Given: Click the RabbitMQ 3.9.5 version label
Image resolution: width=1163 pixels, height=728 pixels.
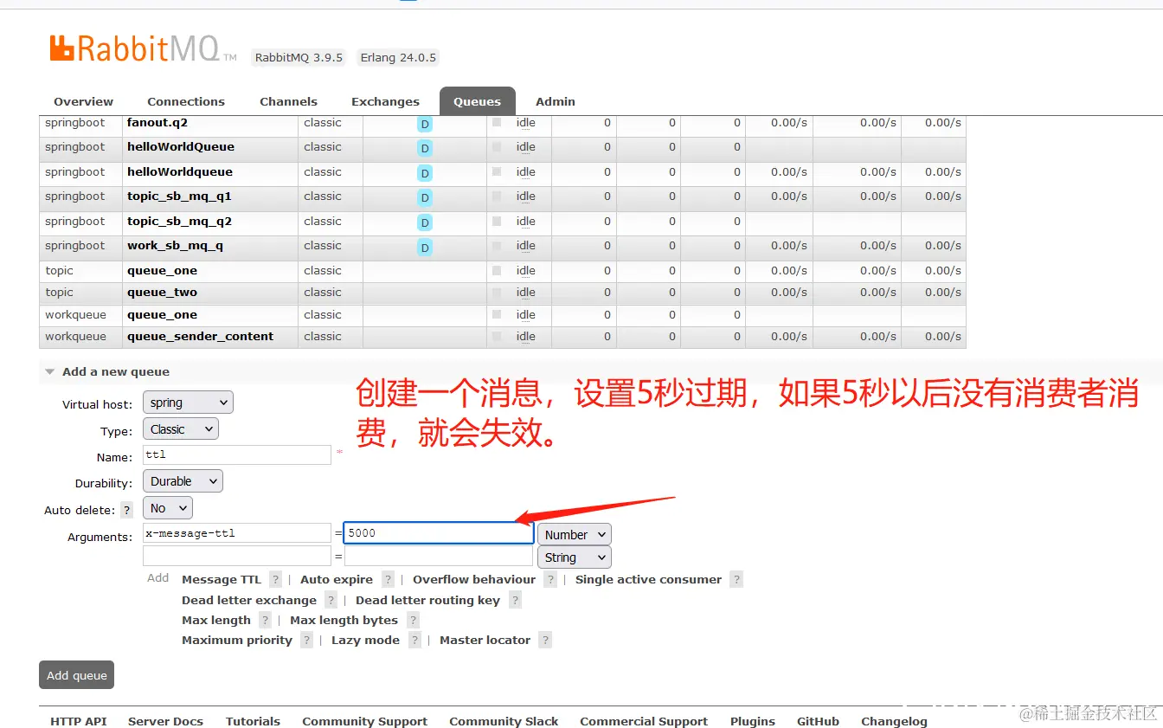Looking at the screenshot, I should (299, 57).
